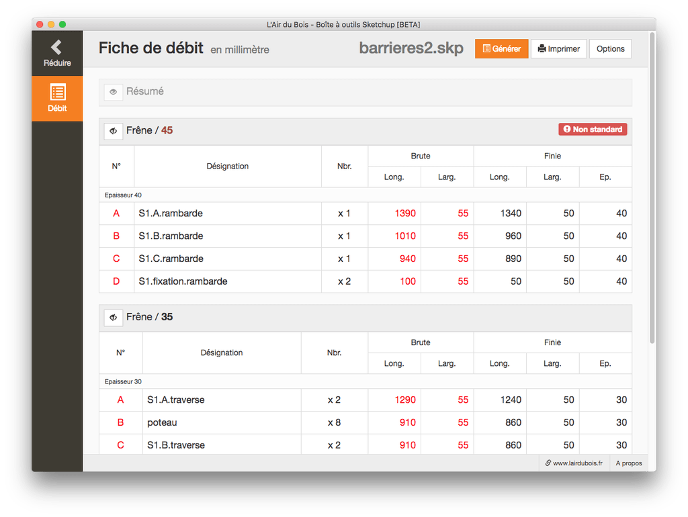Click the red letter B of poteau
The image size is (688, 517).
coord(121,422)
